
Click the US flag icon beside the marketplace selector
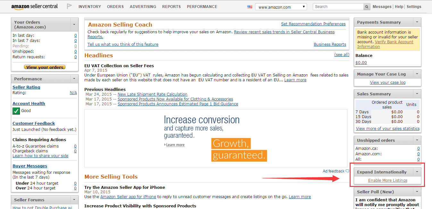tap(250, 6)
